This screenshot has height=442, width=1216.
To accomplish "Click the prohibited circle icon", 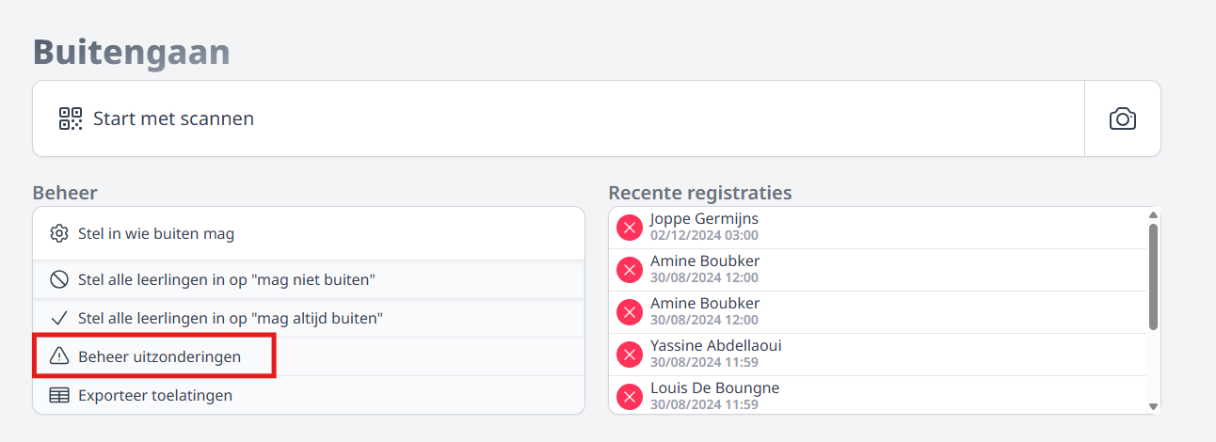I will pos(59,280).
